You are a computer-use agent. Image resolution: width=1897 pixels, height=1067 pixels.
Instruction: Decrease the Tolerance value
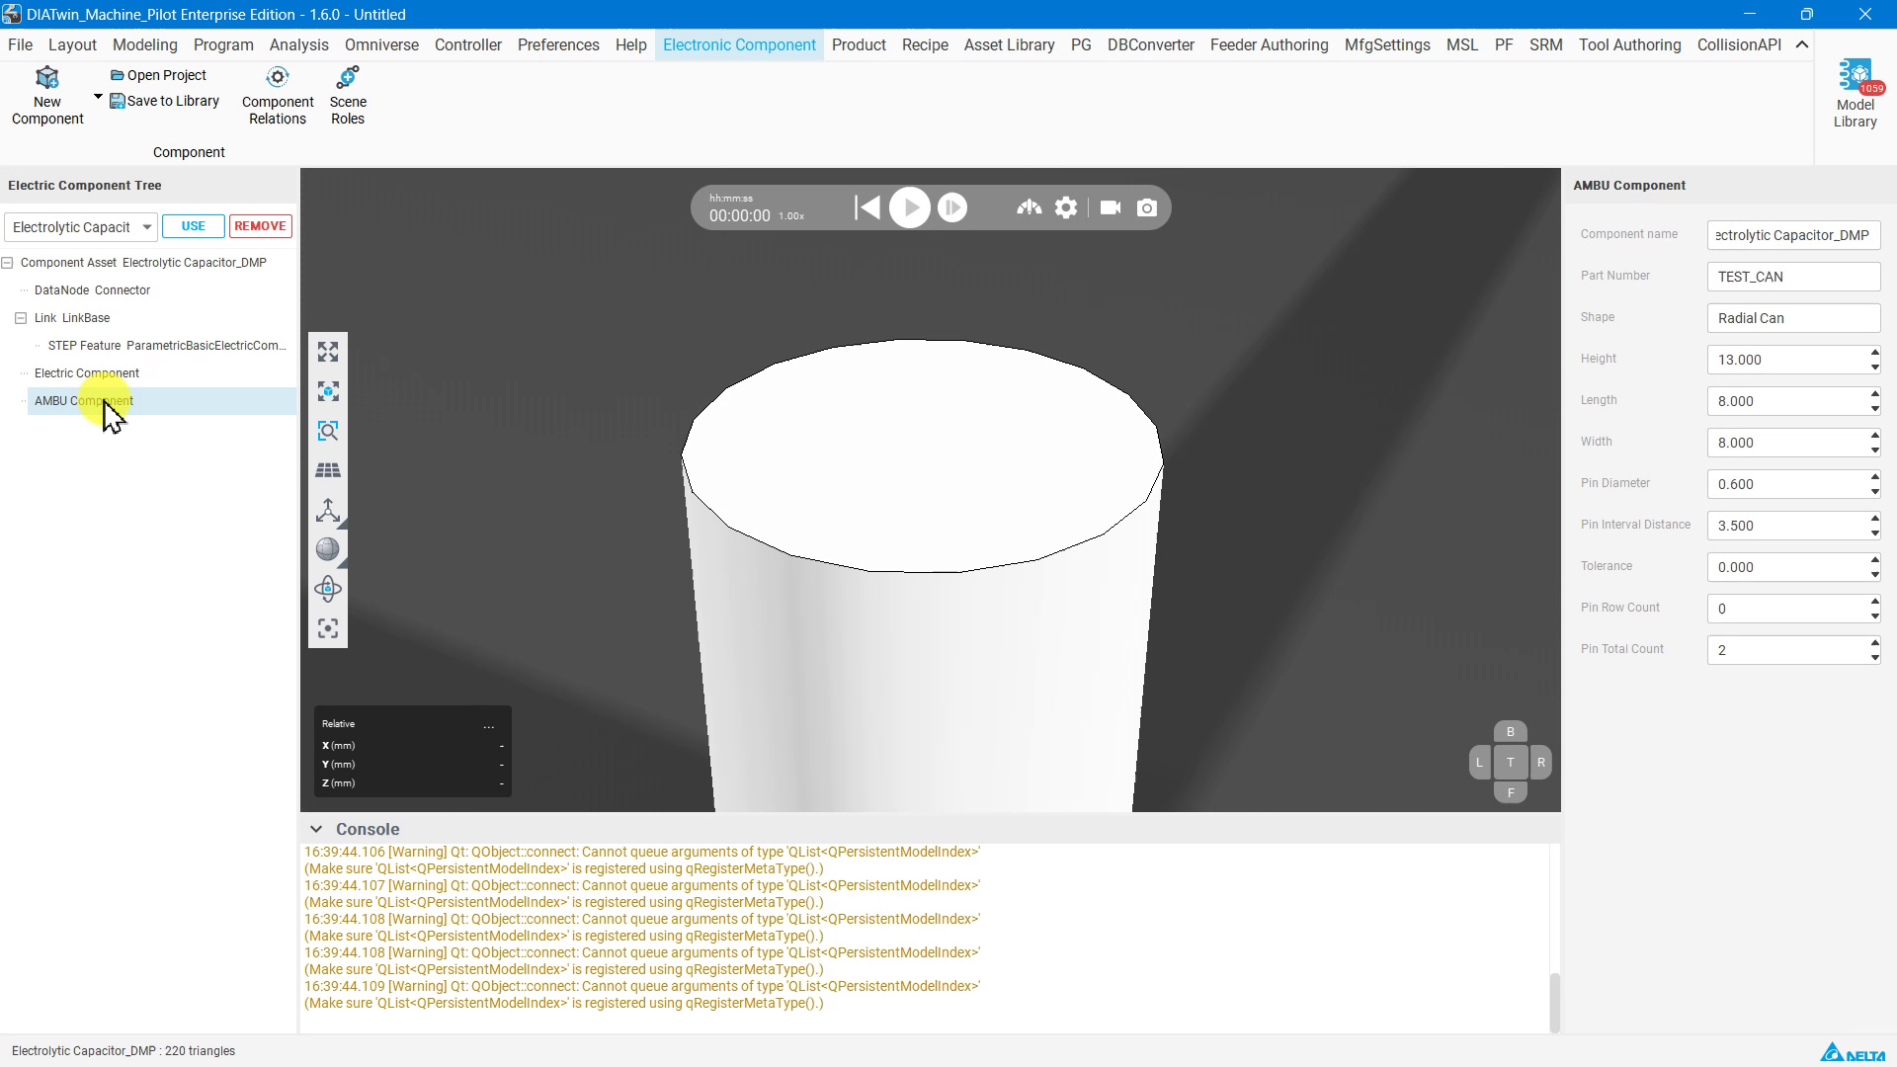(x=1874, y=574)
